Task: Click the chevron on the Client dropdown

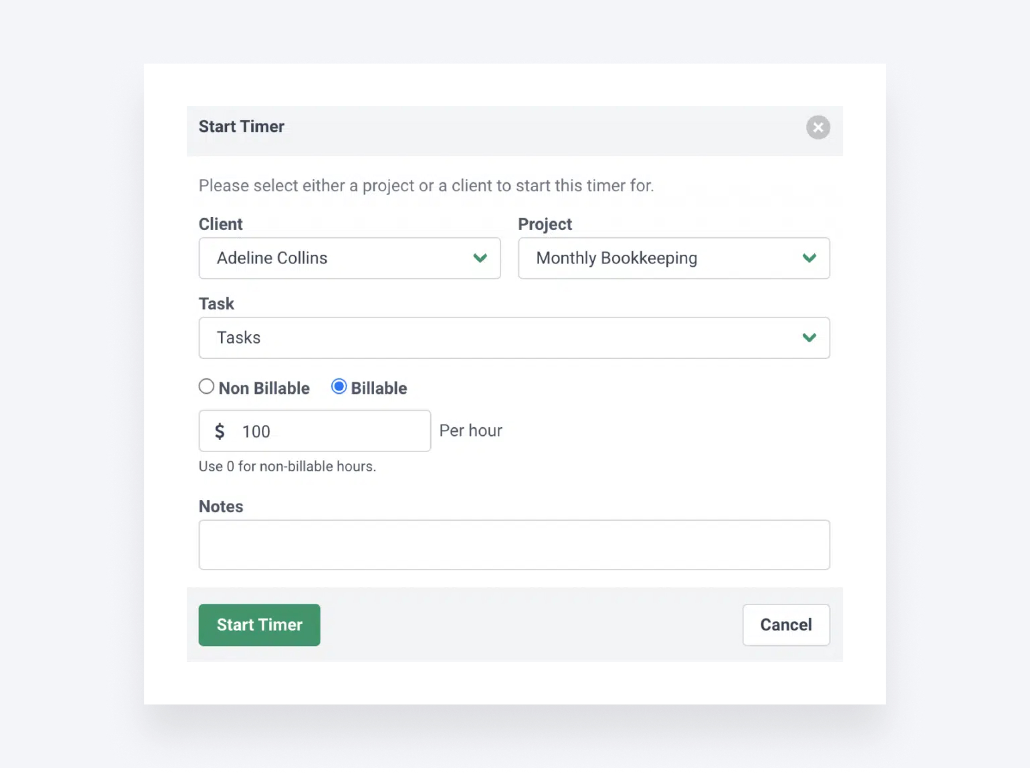Action: pos(481,259)
